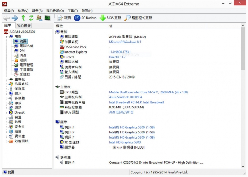Select 摘要 in the tree
Screen dimensions: 248x177
[21, 41]
